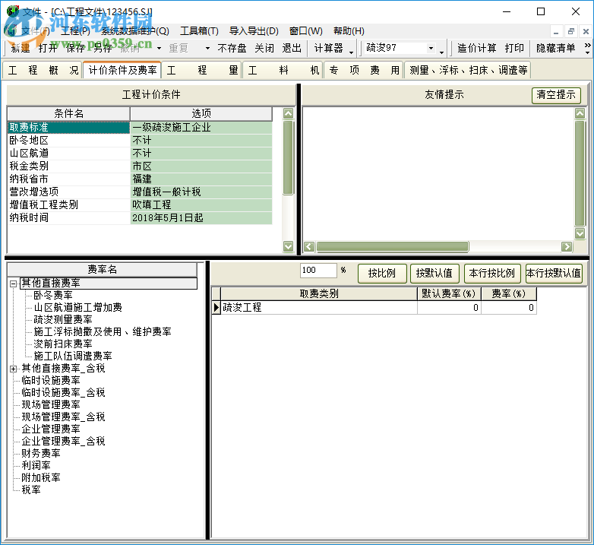Select 卧冬费率 in the tree
The height and width of the screenshot is (545, 594).
[53, 295]
